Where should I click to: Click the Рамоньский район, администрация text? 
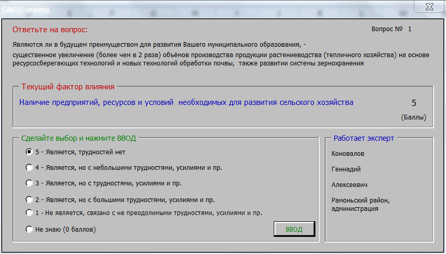coord(360,205)
